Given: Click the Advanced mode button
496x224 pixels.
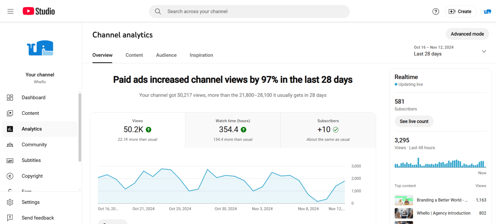Looking at the screenshot, I should [467, 34].
